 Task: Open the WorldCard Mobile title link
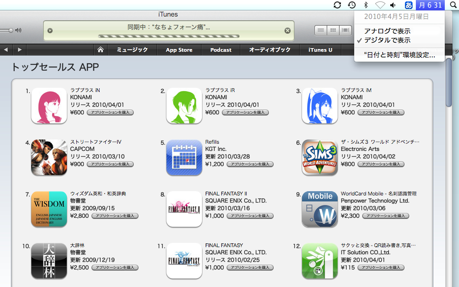[x=378, y=194]
